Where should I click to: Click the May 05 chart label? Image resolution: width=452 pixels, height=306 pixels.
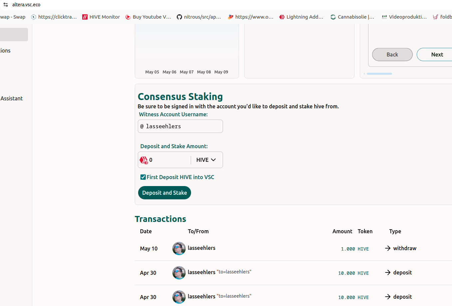[x=152, y=72]
